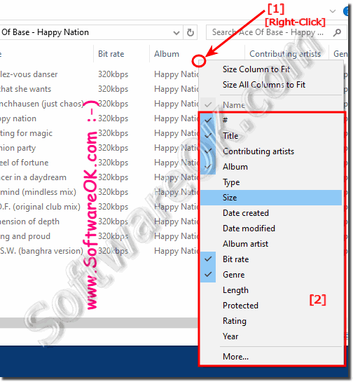
Task: Select the 'ting for magic' track row
Action: (26, 133)
